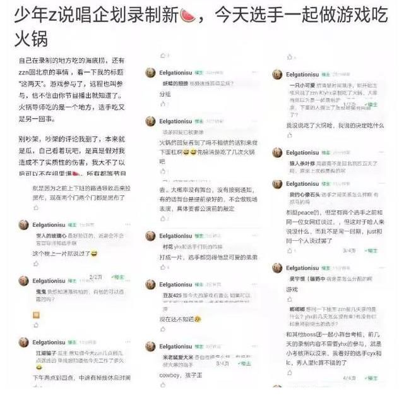Select the 2/2页 page indicator

point(95,277)
